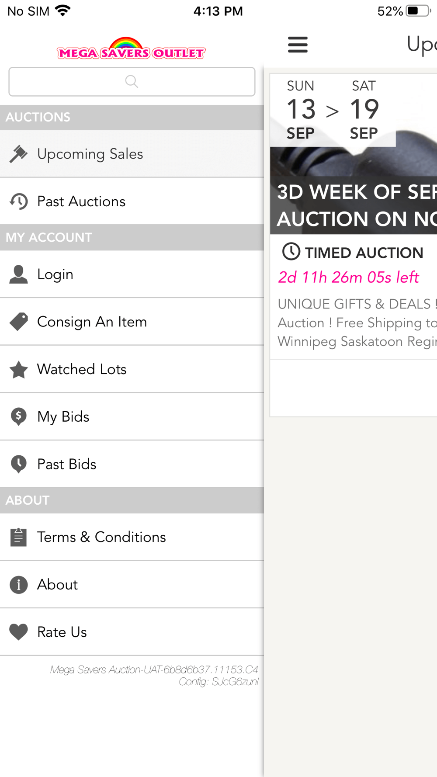Screen dimensions: 437x777
Task: Tap the person icon next to Login
Action: tap(18, 274)
